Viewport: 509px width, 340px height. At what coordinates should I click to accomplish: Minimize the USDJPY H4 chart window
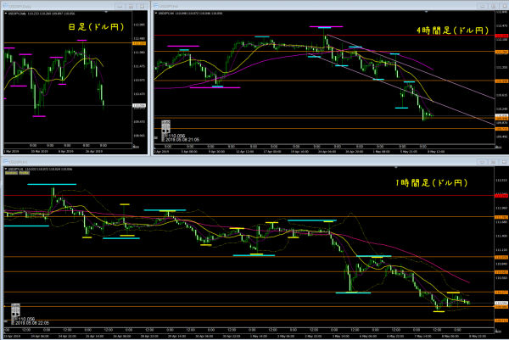click(x=482, y=6)
